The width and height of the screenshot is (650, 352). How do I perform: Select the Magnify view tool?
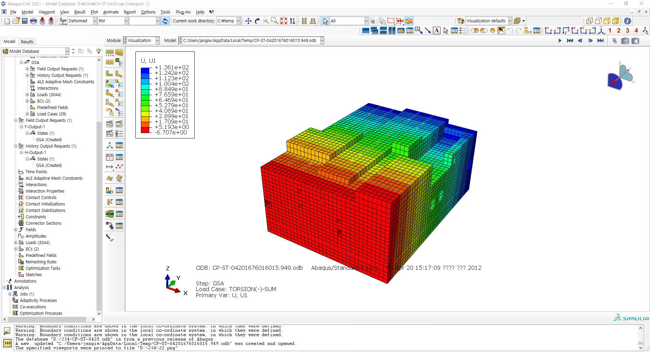tap(266, 21)
